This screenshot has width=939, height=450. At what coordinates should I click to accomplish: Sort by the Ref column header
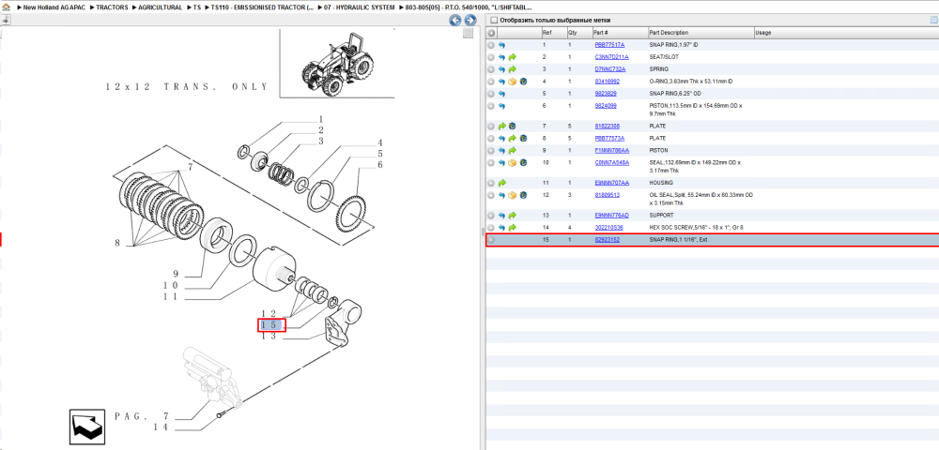pyautogui.click(x=553, y=32)
